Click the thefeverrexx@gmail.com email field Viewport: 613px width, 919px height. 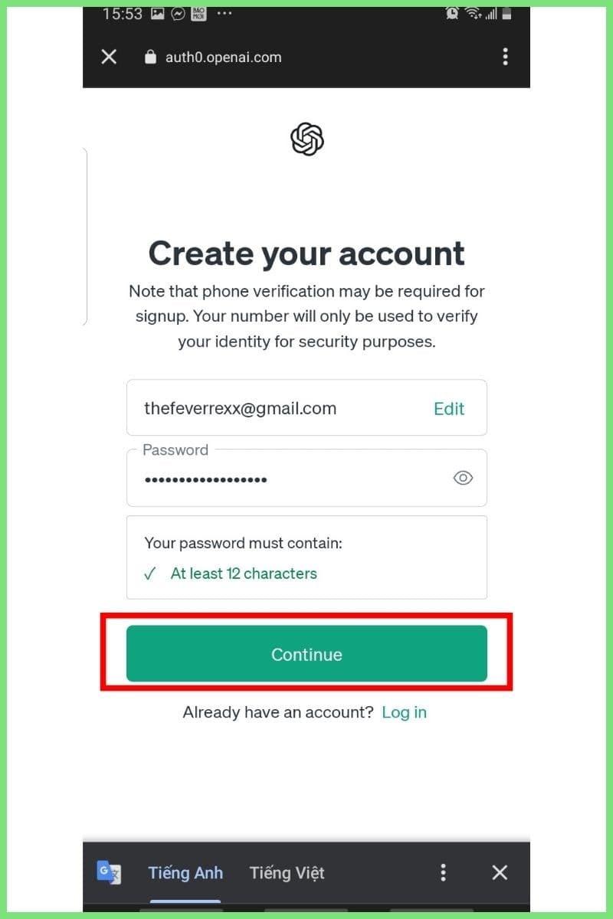tap(261, 408)
